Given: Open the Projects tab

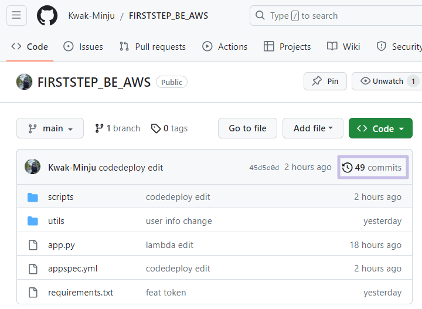Looking at the screenshot, I should coord(287,46).
